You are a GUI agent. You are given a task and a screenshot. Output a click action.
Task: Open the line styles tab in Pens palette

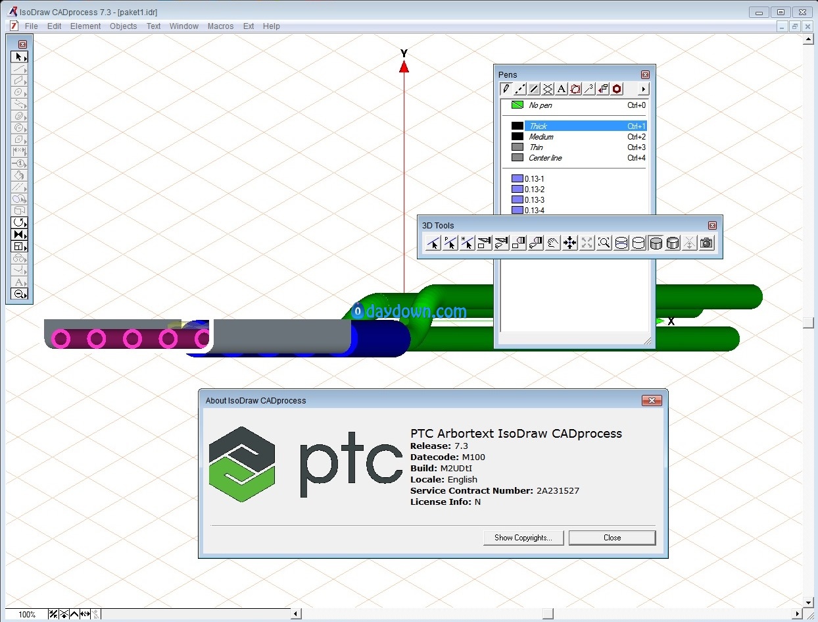click(520, 89)
